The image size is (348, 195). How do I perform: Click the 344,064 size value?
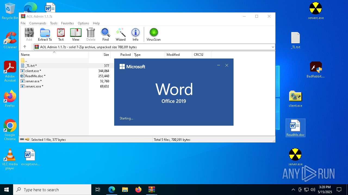[104, 71]
